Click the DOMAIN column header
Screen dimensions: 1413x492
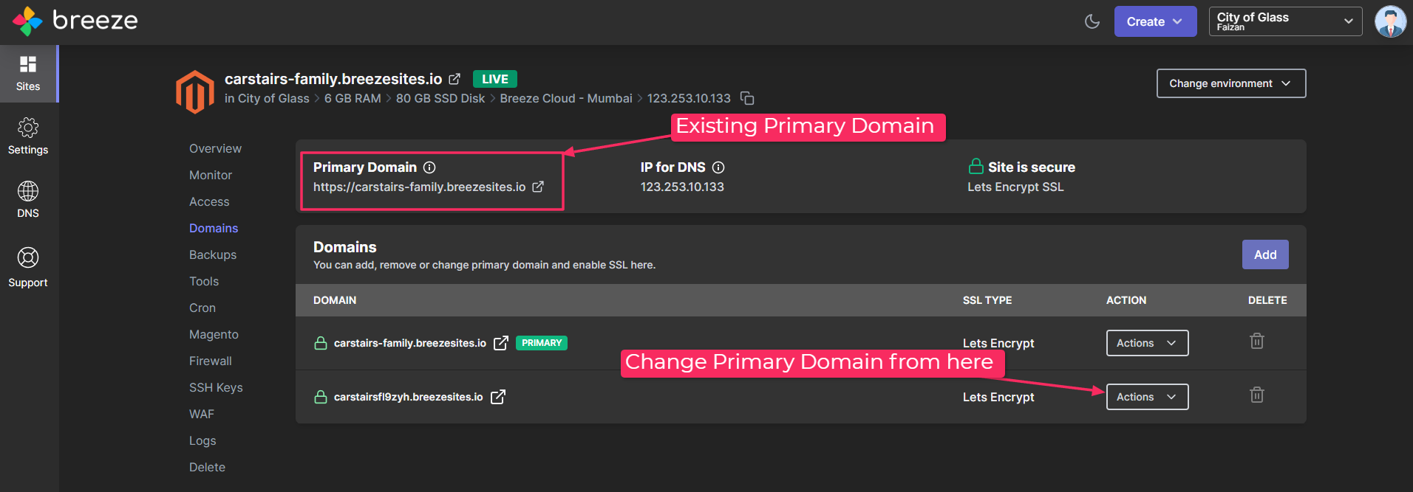[335, 300]
